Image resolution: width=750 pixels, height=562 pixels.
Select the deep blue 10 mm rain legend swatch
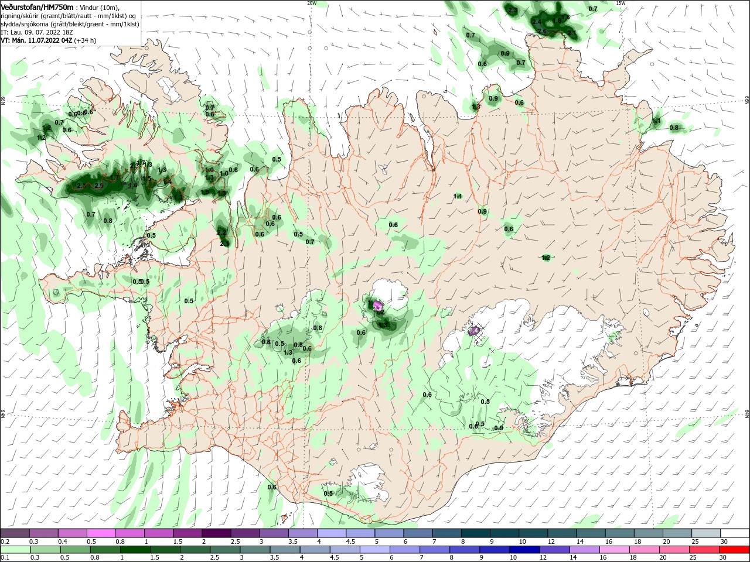pyautogui.click(x=523, y=550)
